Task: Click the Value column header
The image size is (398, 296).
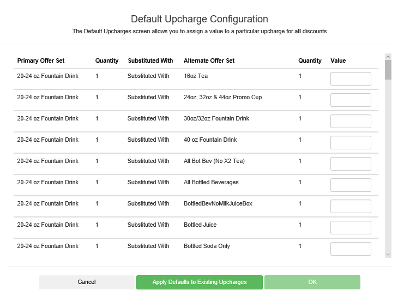Action: click(338, 61)
